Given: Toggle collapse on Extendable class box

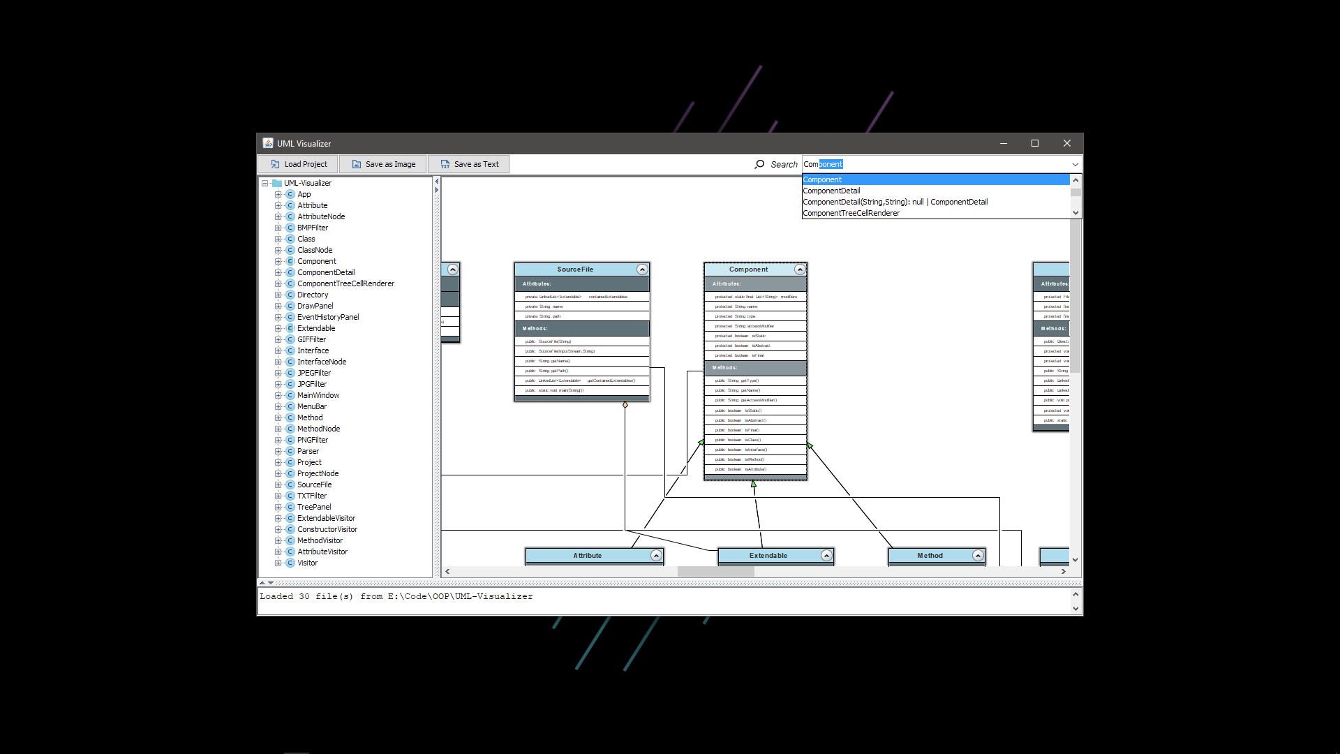Looking at the screenshot, I should coord(826,556).
